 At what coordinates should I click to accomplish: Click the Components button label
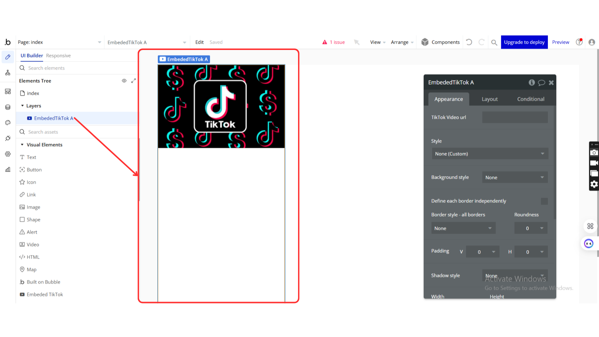pyautogui.click(x=446, y=42)
